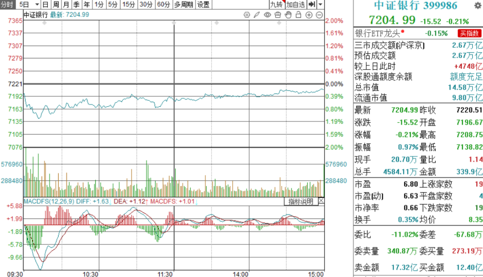The image size is (483, 277).
Task: Click the 指标说明 indicator description button
Action: pos(301,202)
